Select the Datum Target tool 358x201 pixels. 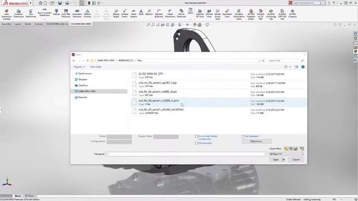[x=116, y=13]
